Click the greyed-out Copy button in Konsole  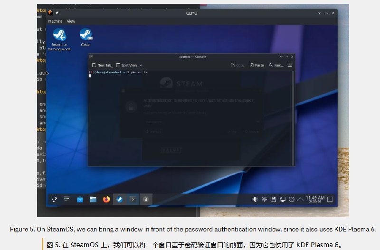[x=237, y=65]
